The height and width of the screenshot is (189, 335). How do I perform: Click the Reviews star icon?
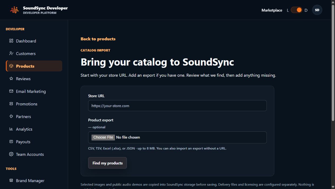[x=11, y=79]
